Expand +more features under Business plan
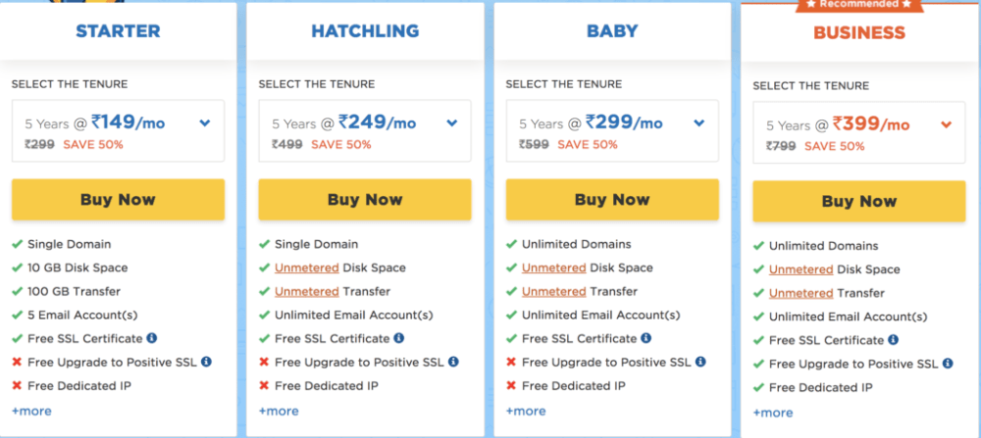This screenshot has width=981, height=438. point(773,413)
